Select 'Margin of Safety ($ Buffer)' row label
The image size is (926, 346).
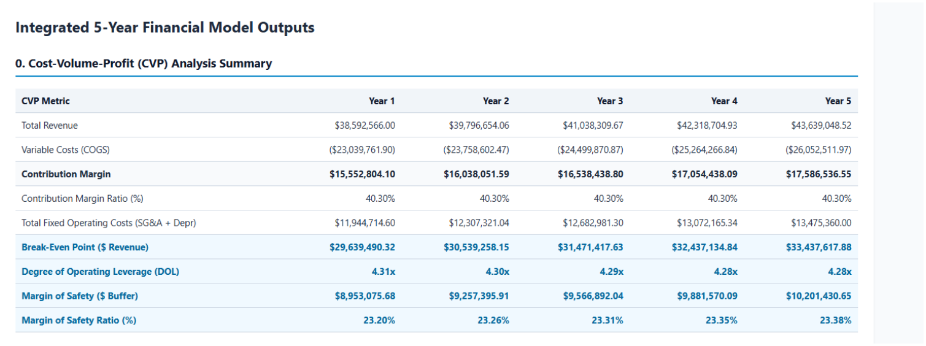(x=80, y=296)
